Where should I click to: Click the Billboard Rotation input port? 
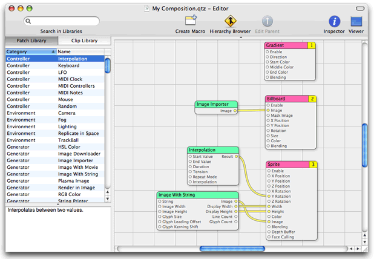point(268,131)
